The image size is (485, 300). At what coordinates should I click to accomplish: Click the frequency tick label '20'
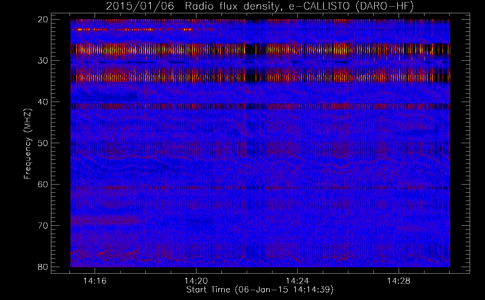43,19
